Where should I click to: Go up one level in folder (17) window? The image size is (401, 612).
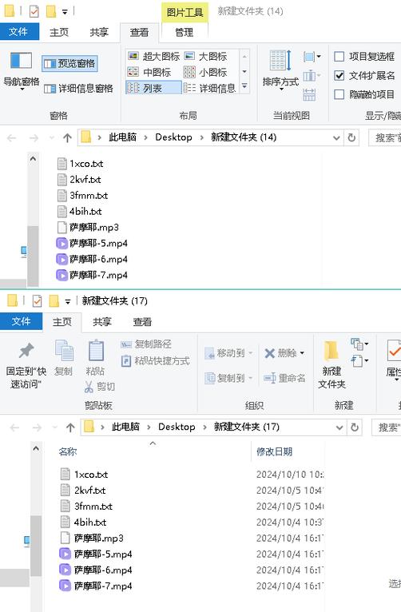pyautogui.click(x=70, y=427)
